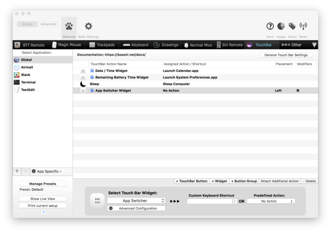Click the Custom Keyboard Shortcut field
Image resolution: width=331 pixels, height=233 pixels.
coord(212,201)
